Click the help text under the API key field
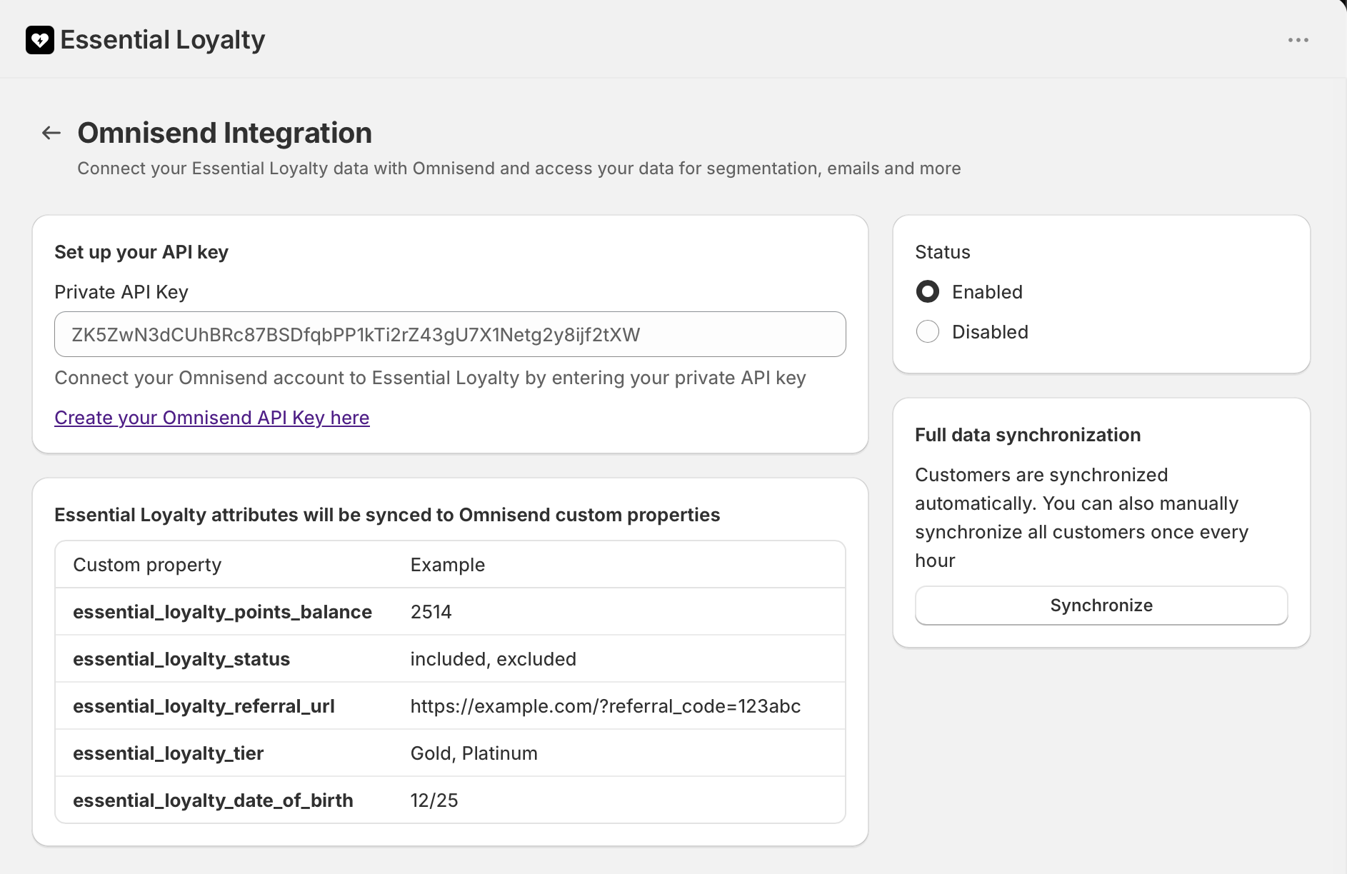The image size is (1347, 874). pos(431,378)
